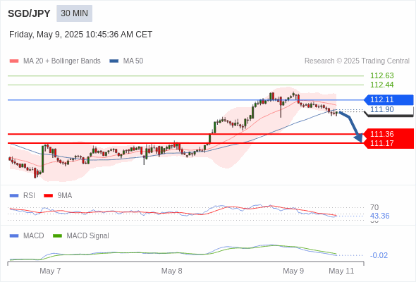Click the MACD Signal legend label
416x282 pixels.
[88, 236]
